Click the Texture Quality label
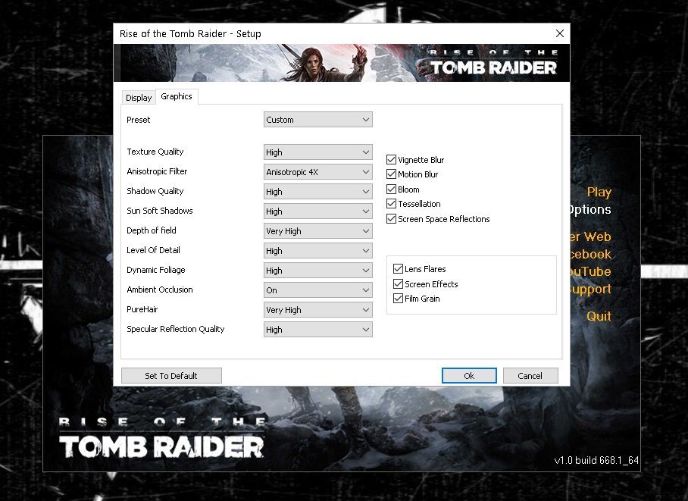688x501 pixels. tap(155, 152)
